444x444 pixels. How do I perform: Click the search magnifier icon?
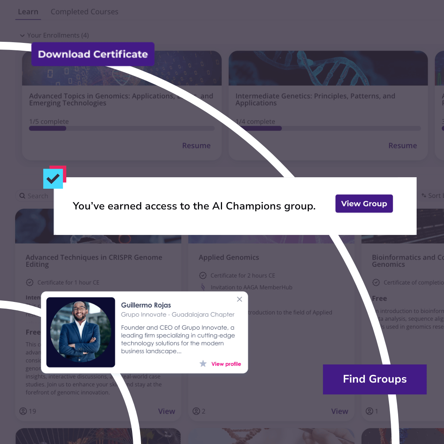pos(22,196)
